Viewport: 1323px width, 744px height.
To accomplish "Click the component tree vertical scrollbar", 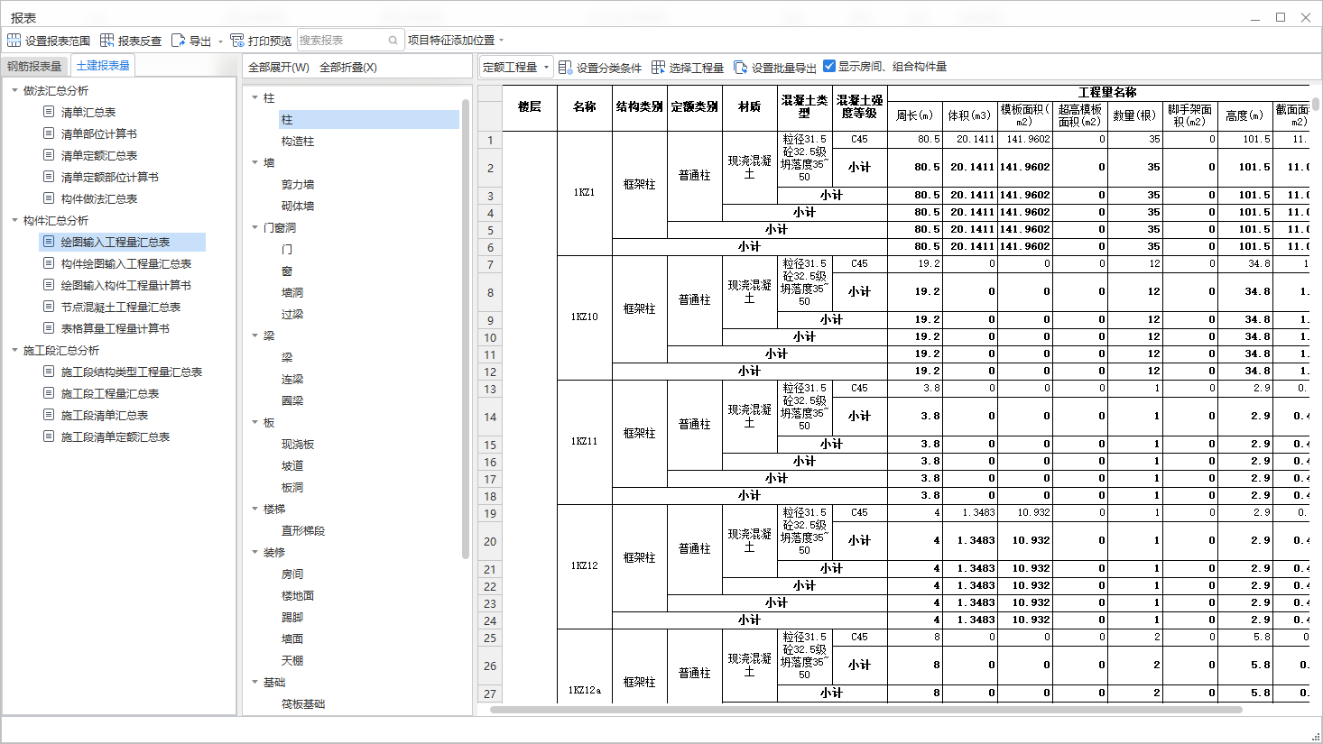I will [x=466, y=329].
